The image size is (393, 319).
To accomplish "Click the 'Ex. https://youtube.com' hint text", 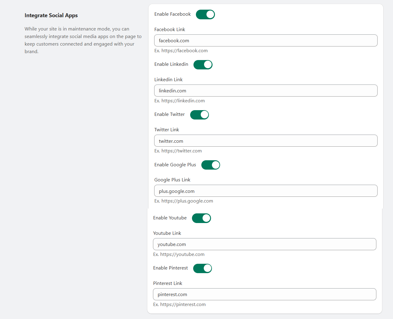I will [179, 254].
